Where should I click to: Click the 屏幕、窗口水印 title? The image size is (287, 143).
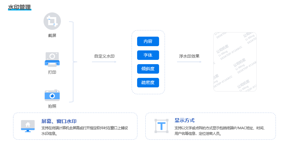coord(59,121)
